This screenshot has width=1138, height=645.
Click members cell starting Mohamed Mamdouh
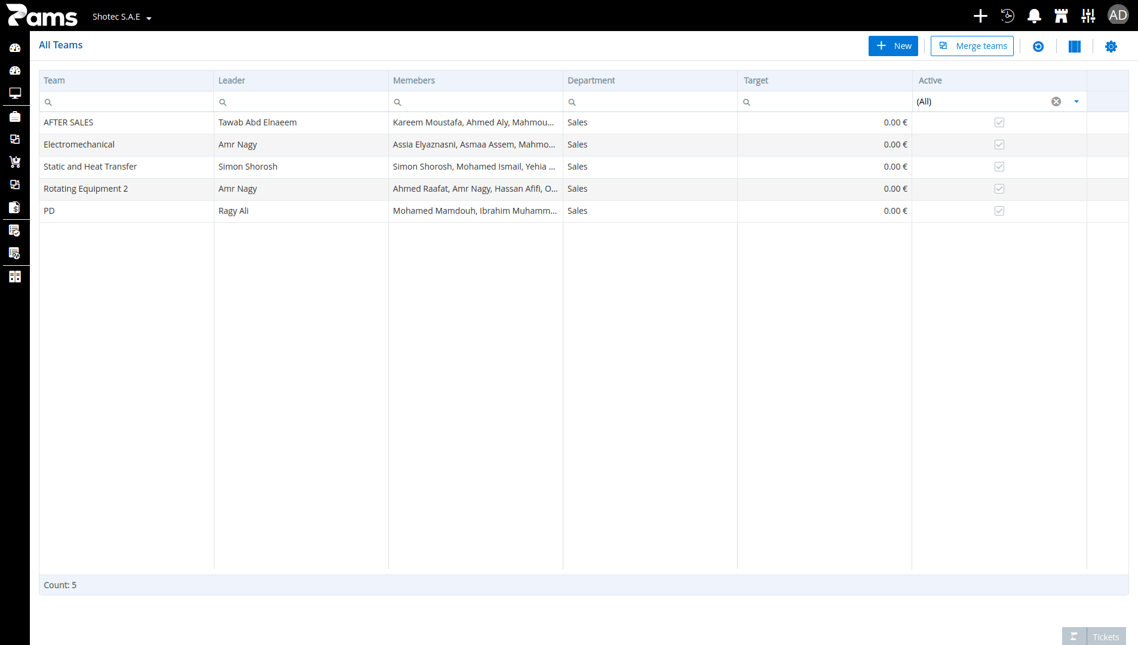point(476,211)
